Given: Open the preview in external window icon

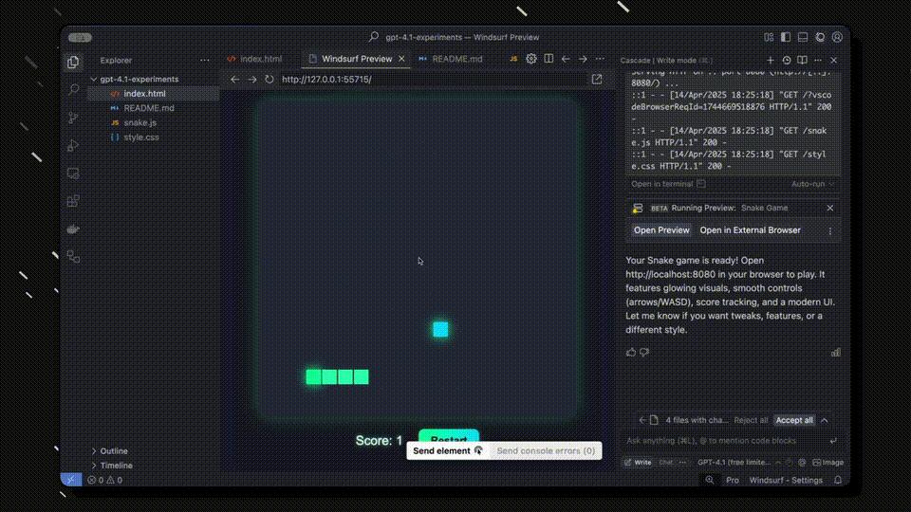Looking at the screenshot, I should click(x=597, y=80).
